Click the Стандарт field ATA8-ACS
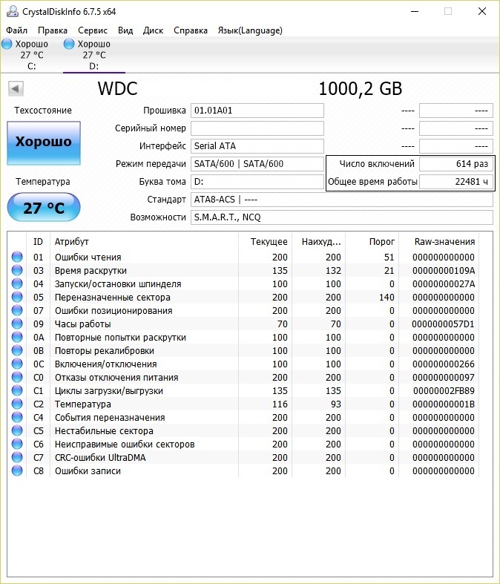The height and width of the screenshot is (584, 500). coord(342,200)
